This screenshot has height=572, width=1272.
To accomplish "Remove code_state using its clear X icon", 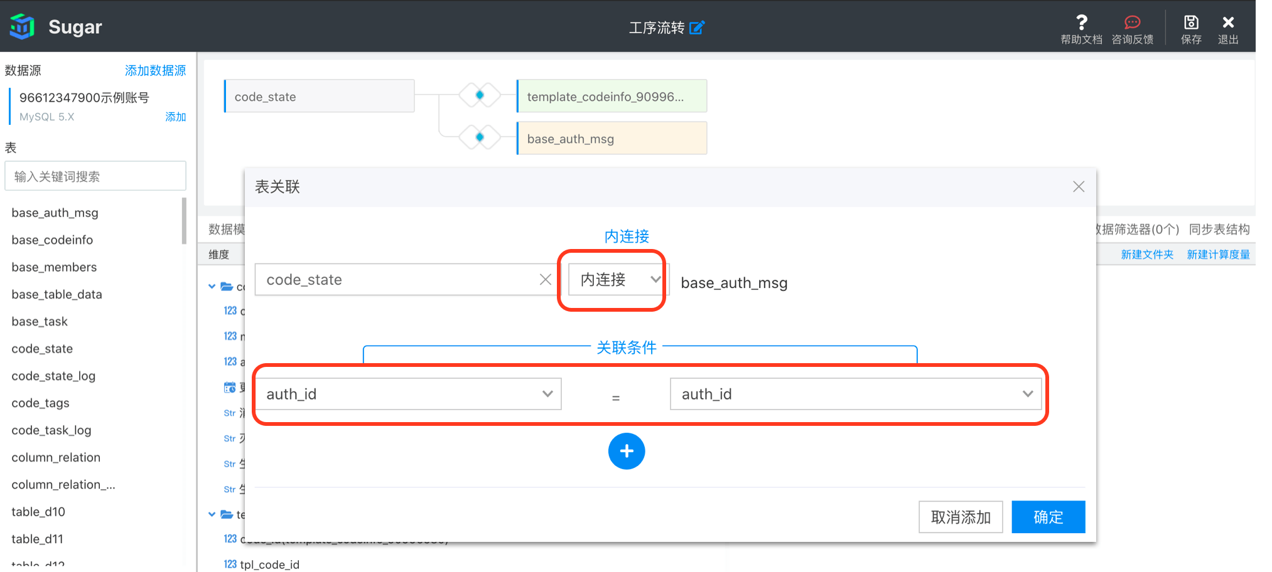I will [x=545, y=279].
